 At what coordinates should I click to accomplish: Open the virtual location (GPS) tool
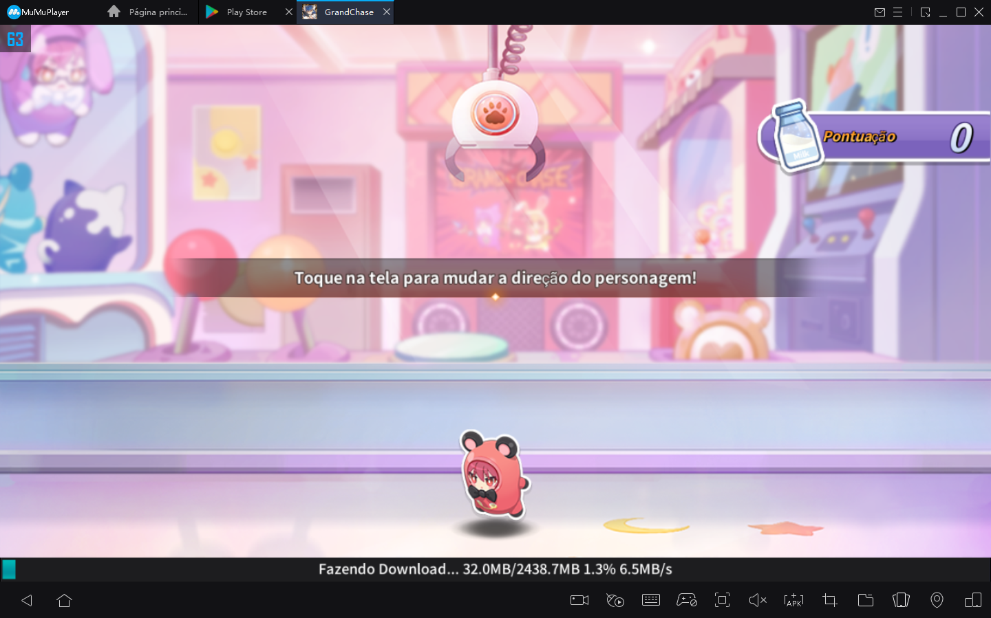(937, 600)
